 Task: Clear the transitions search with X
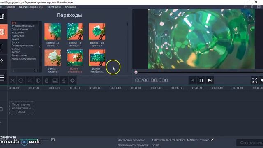36,70
